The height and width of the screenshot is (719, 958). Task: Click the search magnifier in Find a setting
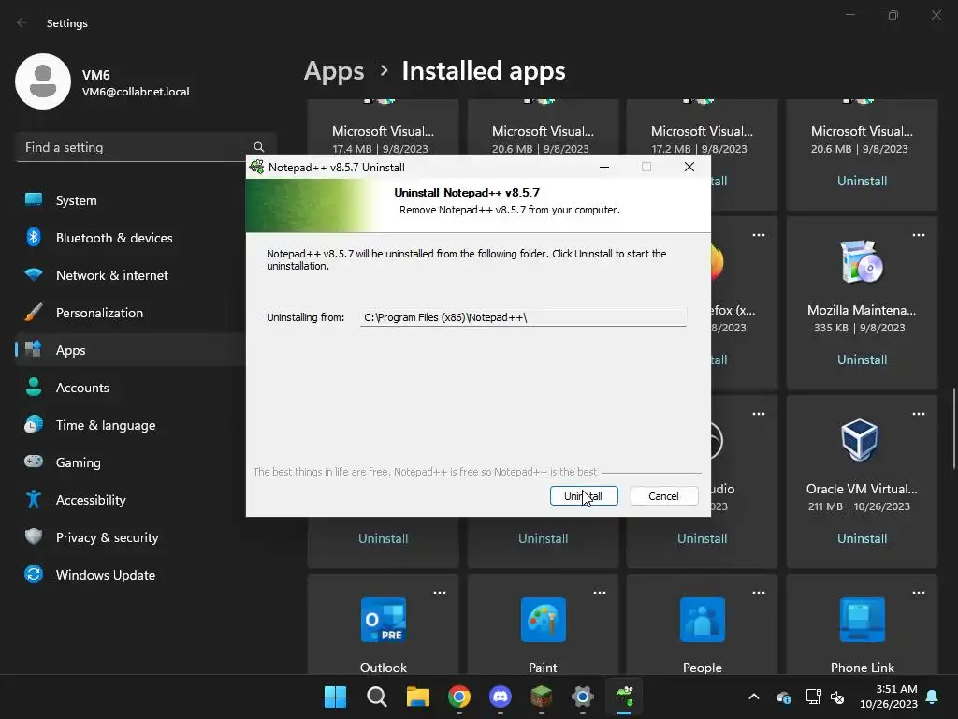tap(258, 147)
